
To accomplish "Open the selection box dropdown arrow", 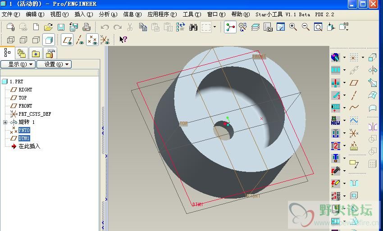I will click(214, 27).
